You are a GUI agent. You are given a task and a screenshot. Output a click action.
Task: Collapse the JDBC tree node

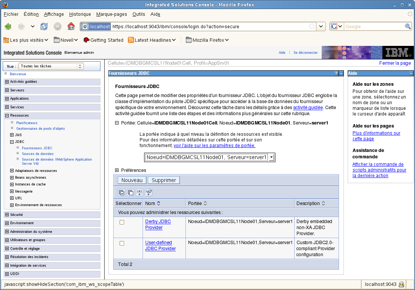[x=12, y=142]
